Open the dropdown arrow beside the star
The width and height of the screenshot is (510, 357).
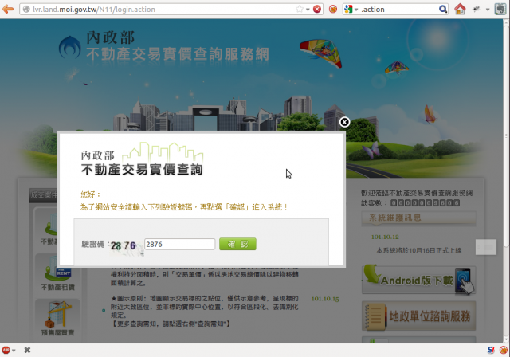click(308, 10)
